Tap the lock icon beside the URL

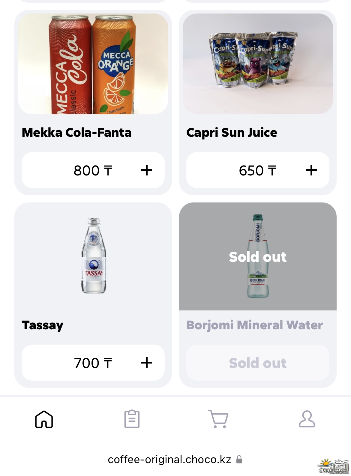239,460
